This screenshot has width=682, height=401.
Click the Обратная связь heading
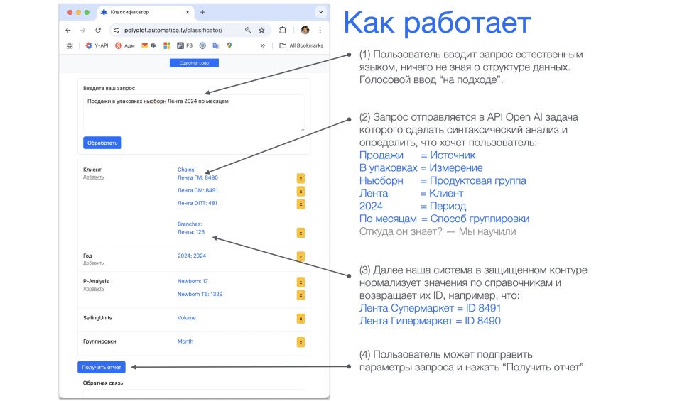(x=103, y=383)
